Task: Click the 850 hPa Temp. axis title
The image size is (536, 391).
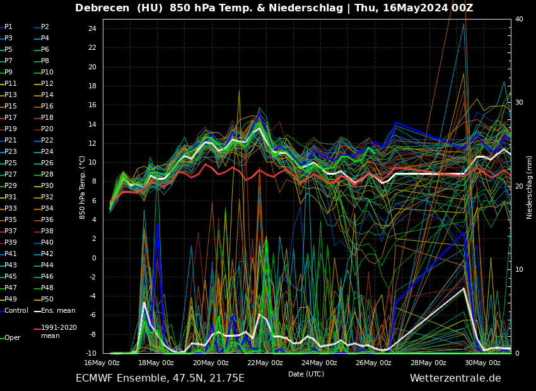Action: (83, 187)
